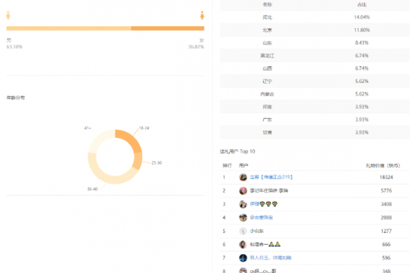Click the male figure icon above the gender bar
Viewport: 411px width, 273px height.
(x=8, y=15)
